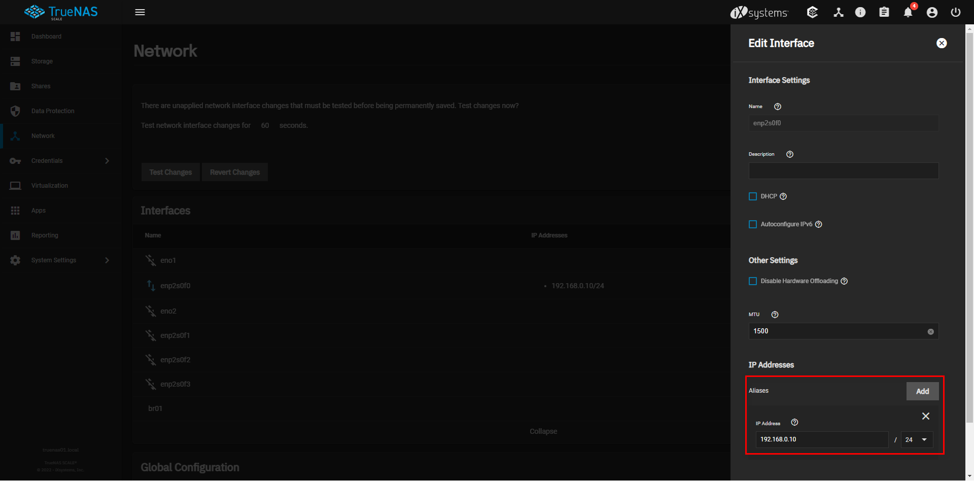Click the Edit Interface panel scrollbar
974x481 pixels.
[969, 227]
